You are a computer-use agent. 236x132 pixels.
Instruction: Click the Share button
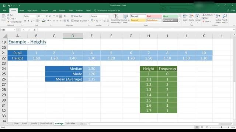[x=231, y=11]
